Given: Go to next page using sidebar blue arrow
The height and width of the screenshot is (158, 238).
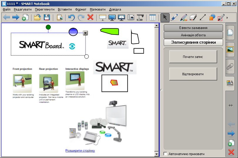Looking at the screenshot, I should pyautogui.click(x=231, y=133).
